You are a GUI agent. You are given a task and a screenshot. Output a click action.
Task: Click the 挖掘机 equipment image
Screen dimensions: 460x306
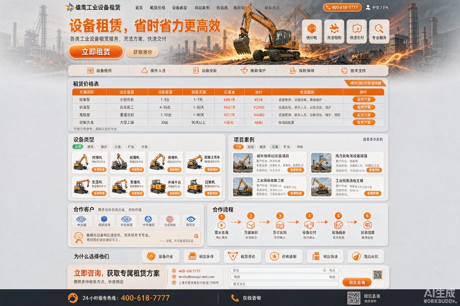[81, 162]
